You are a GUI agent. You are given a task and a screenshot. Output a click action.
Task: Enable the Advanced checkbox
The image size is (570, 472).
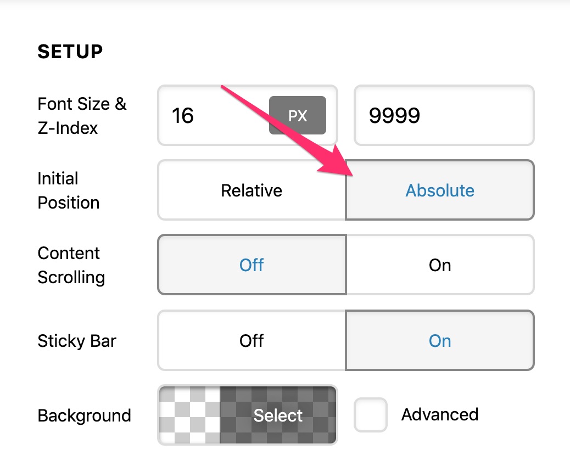371,415
